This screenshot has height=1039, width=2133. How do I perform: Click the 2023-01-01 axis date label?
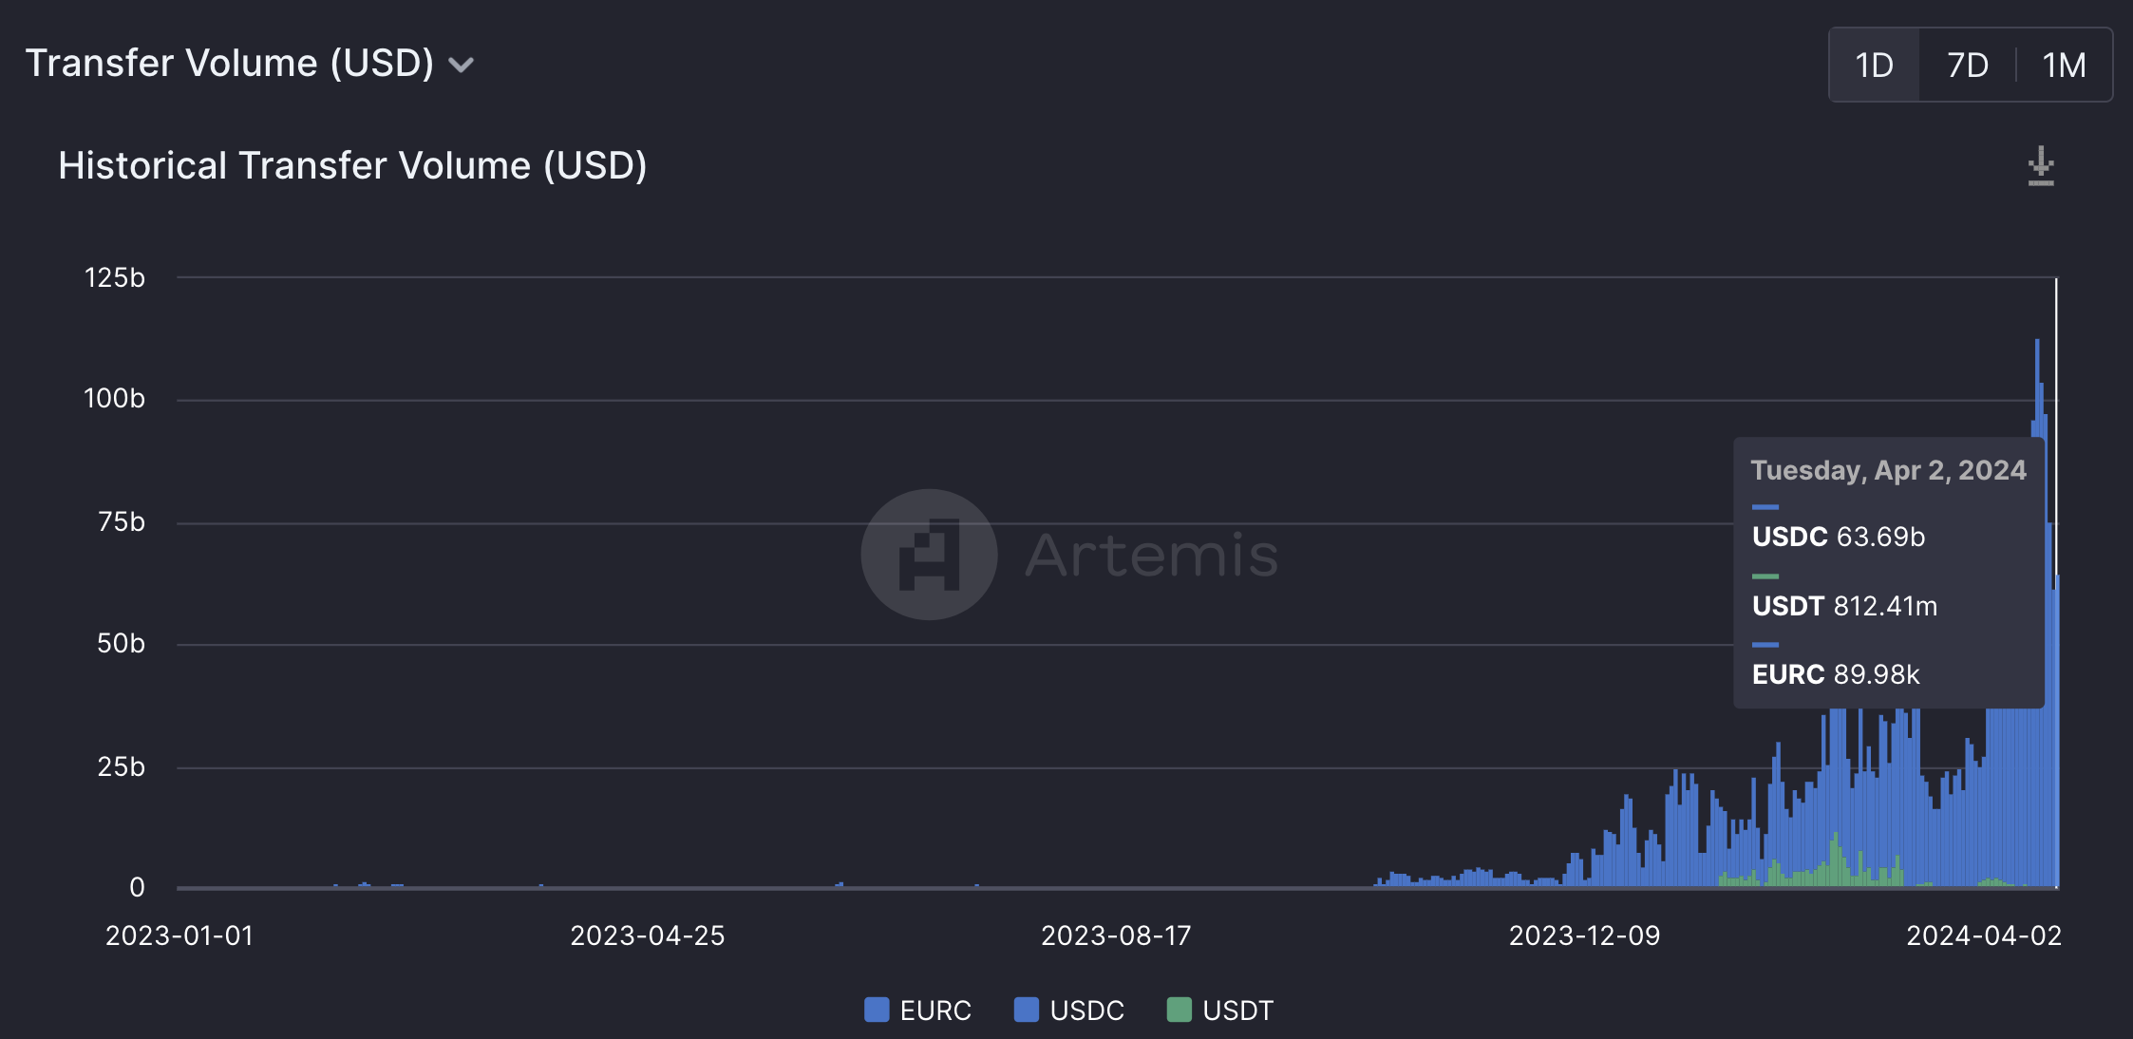[179, 936]
